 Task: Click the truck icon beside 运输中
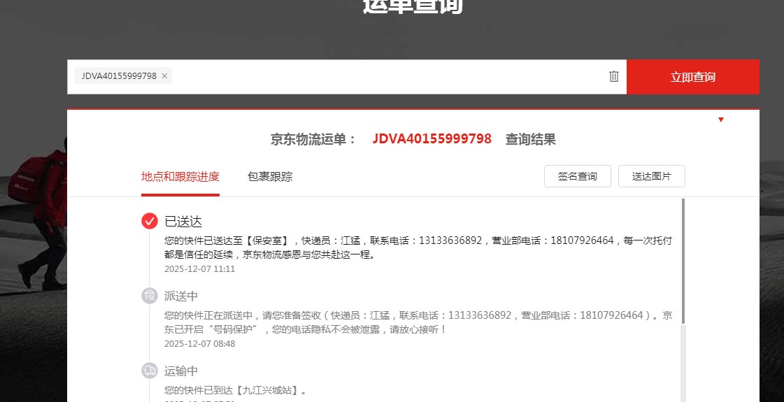click(149, 371)
